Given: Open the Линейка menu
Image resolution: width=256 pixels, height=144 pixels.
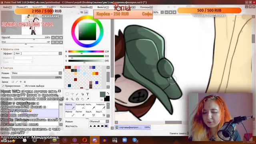Looking at the screenshot, I should tap(86, 7).
